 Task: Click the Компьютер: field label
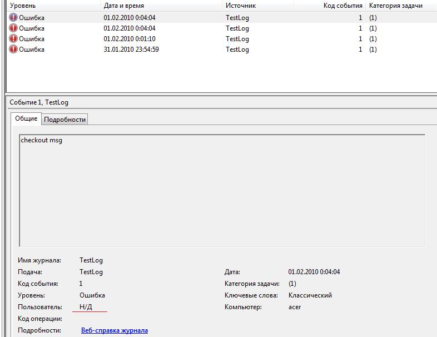coord(243,307)
